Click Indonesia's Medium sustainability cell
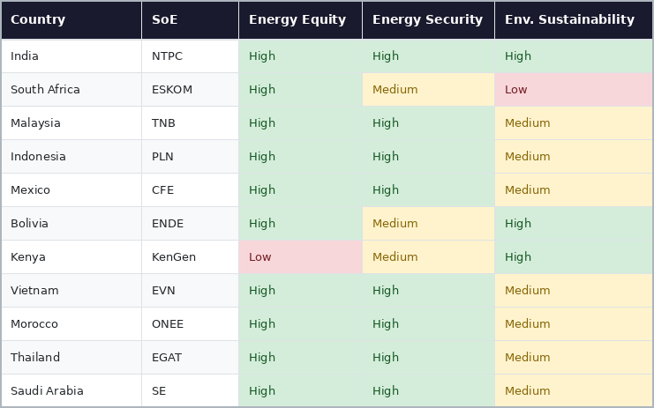The height and width of the screenshot is (408, 654). pos(574,157)
